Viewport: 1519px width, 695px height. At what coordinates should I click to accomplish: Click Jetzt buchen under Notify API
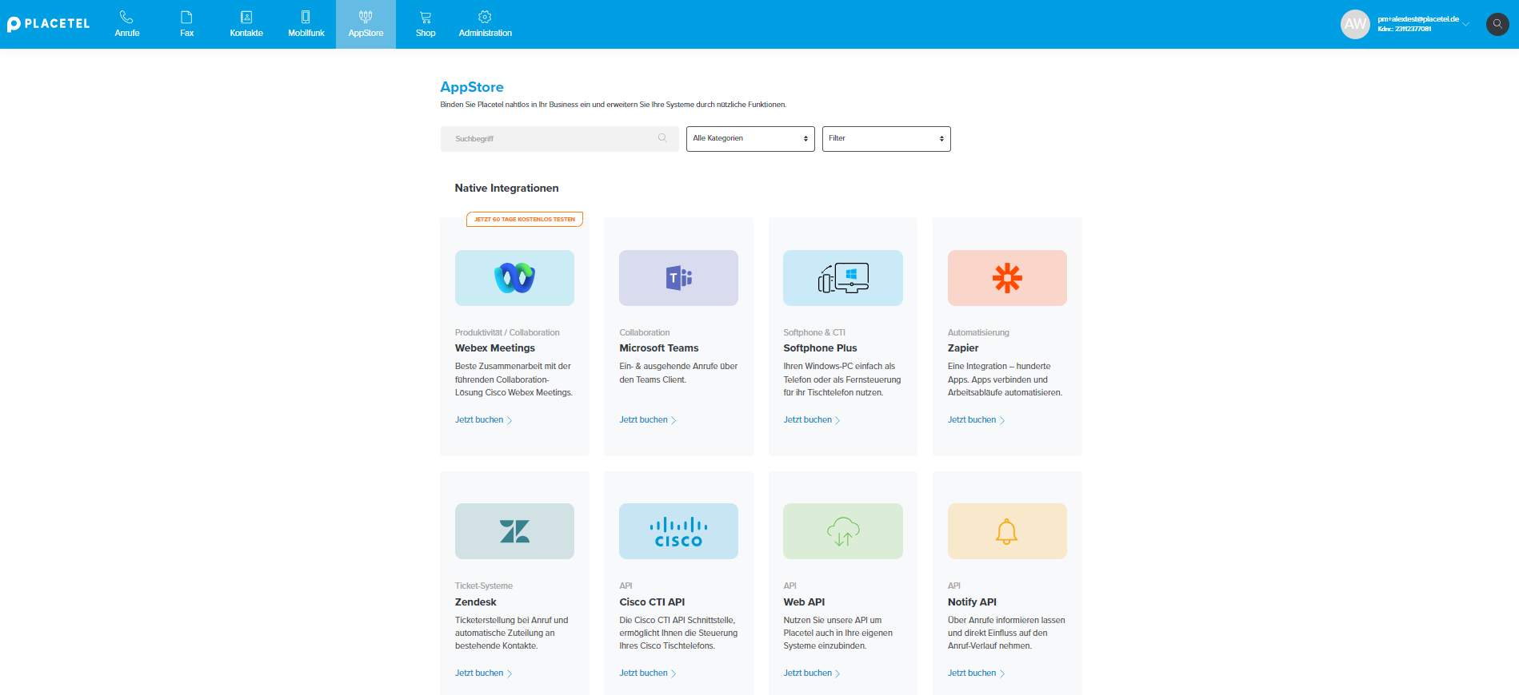[976, 673]
